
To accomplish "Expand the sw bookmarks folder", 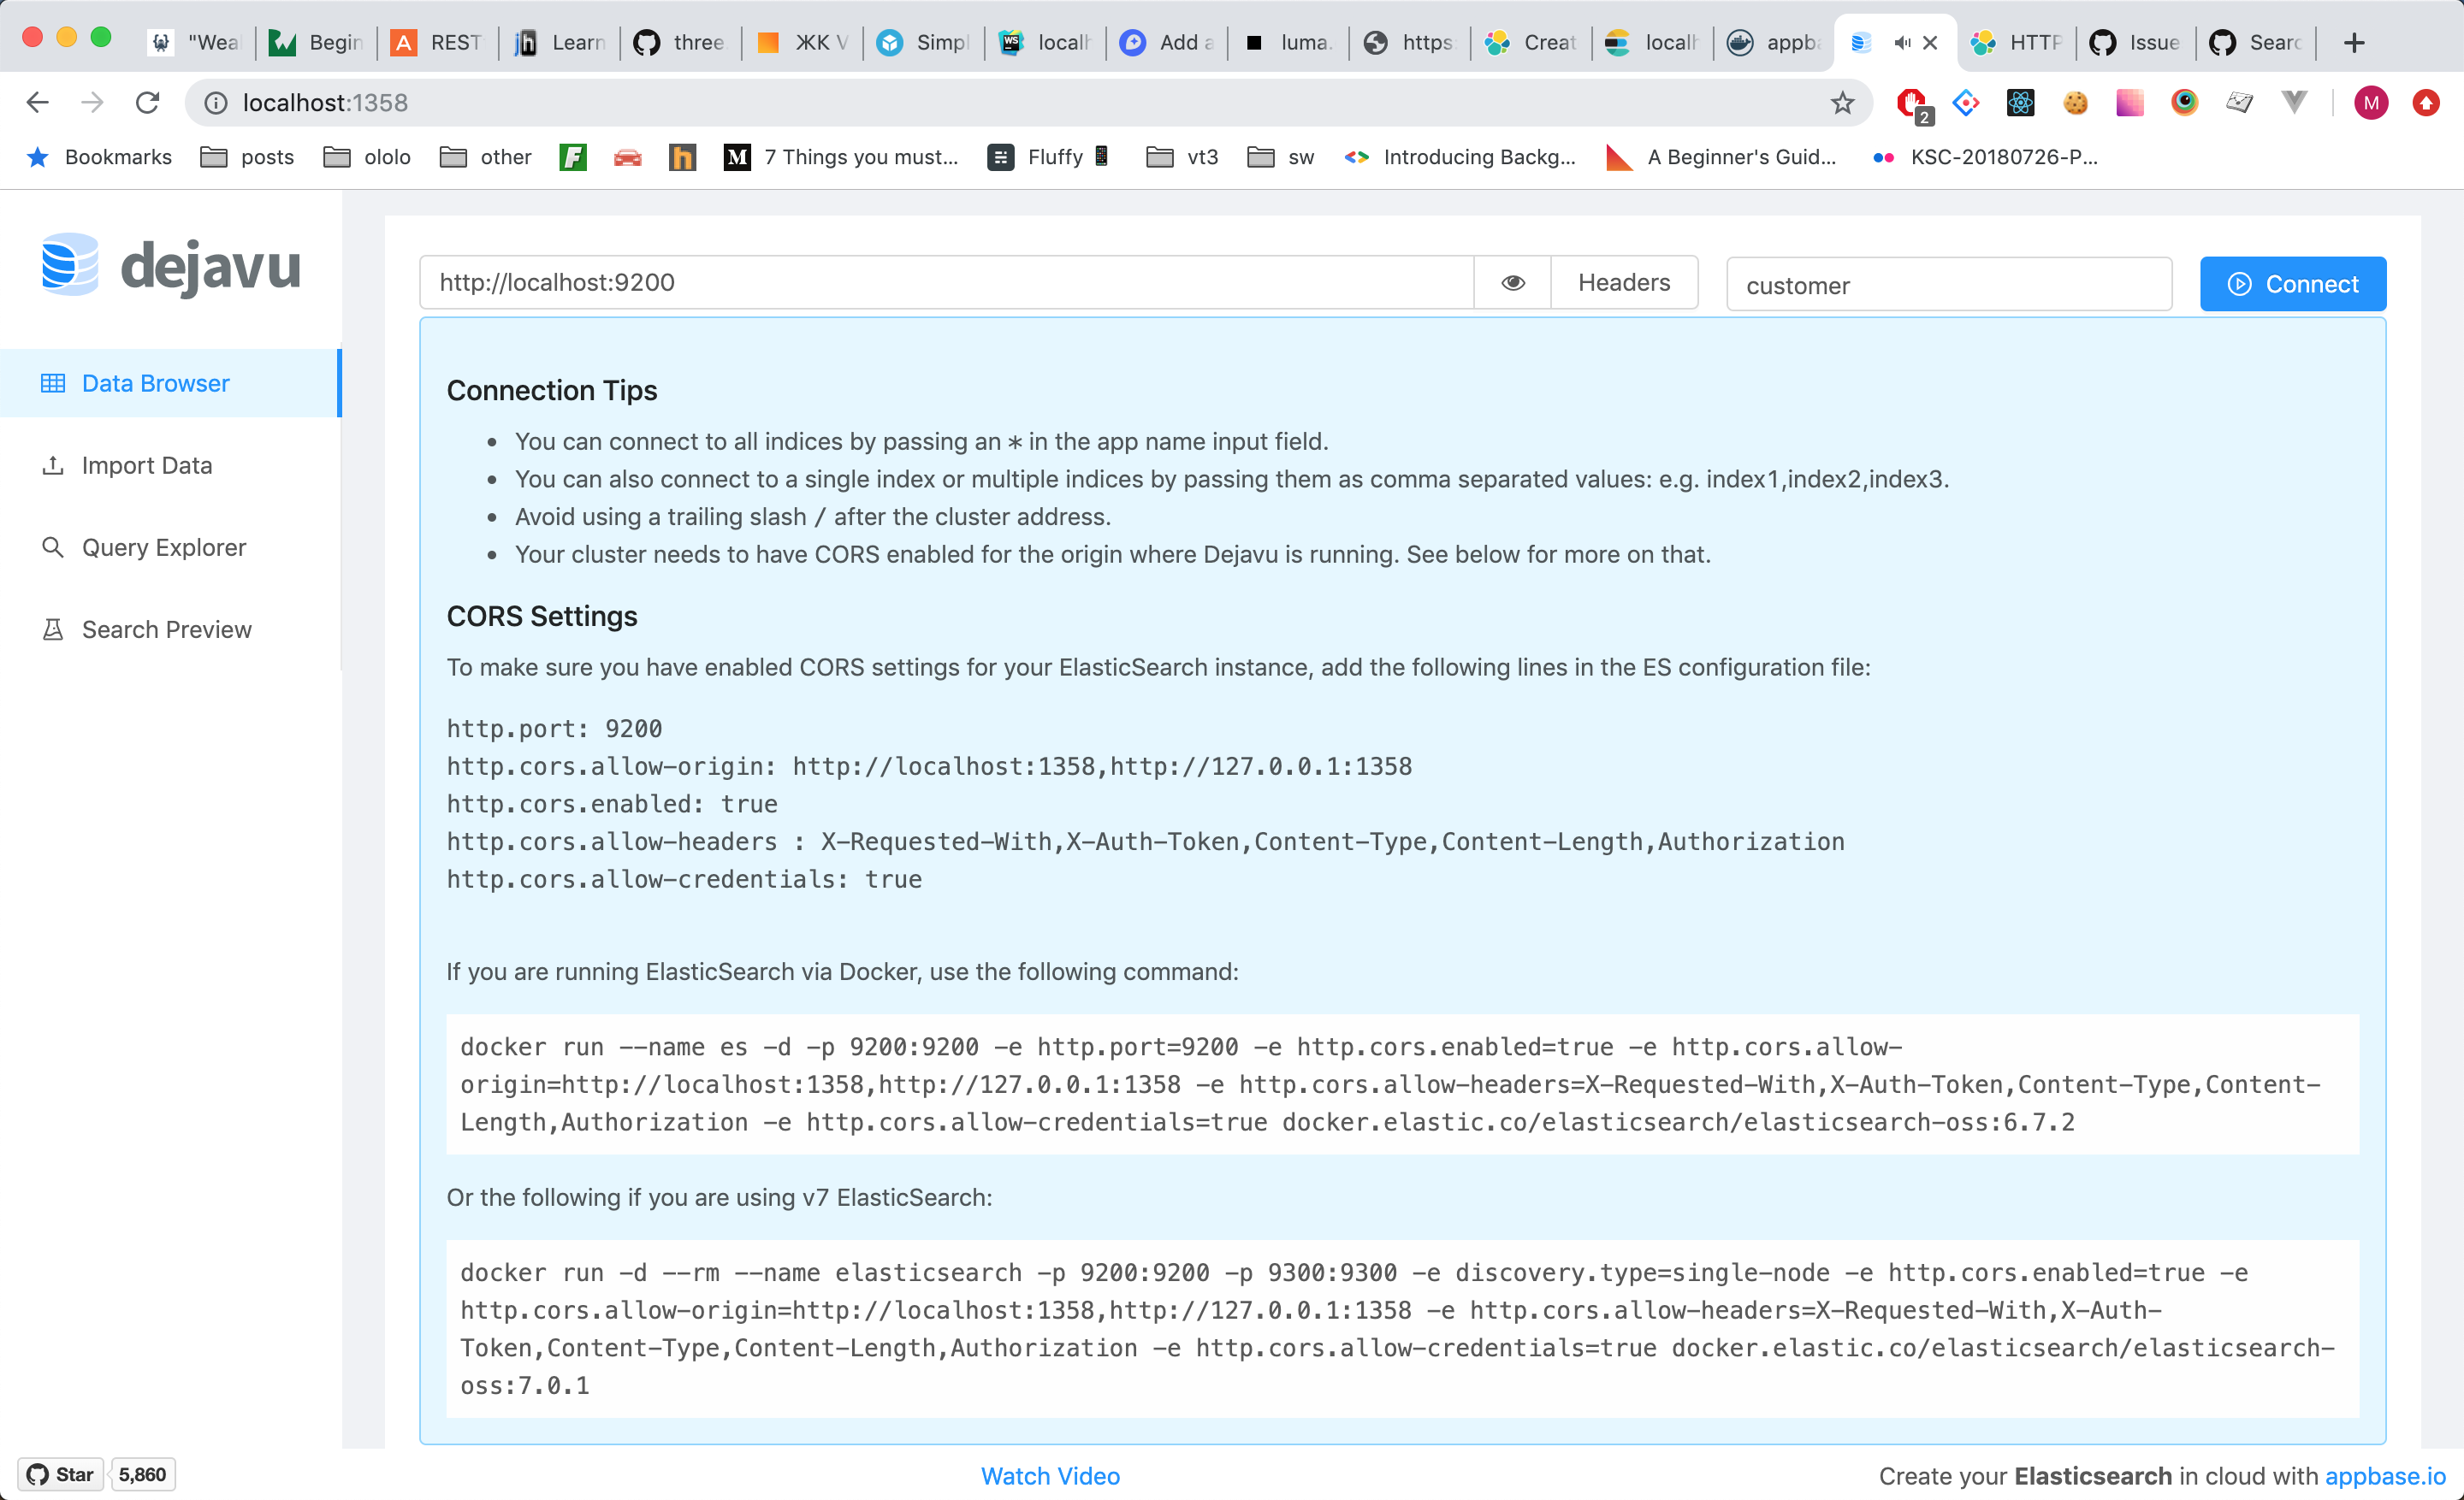I will (x=1280, y=156).
